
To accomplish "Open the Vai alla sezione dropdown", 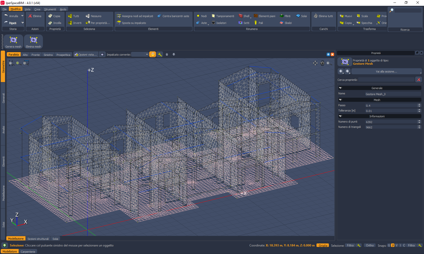I will click(x=386, y=71).
